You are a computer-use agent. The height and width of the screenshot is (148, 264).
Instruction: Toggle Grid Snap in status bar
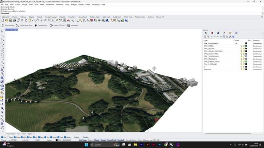tap(82, 140)
